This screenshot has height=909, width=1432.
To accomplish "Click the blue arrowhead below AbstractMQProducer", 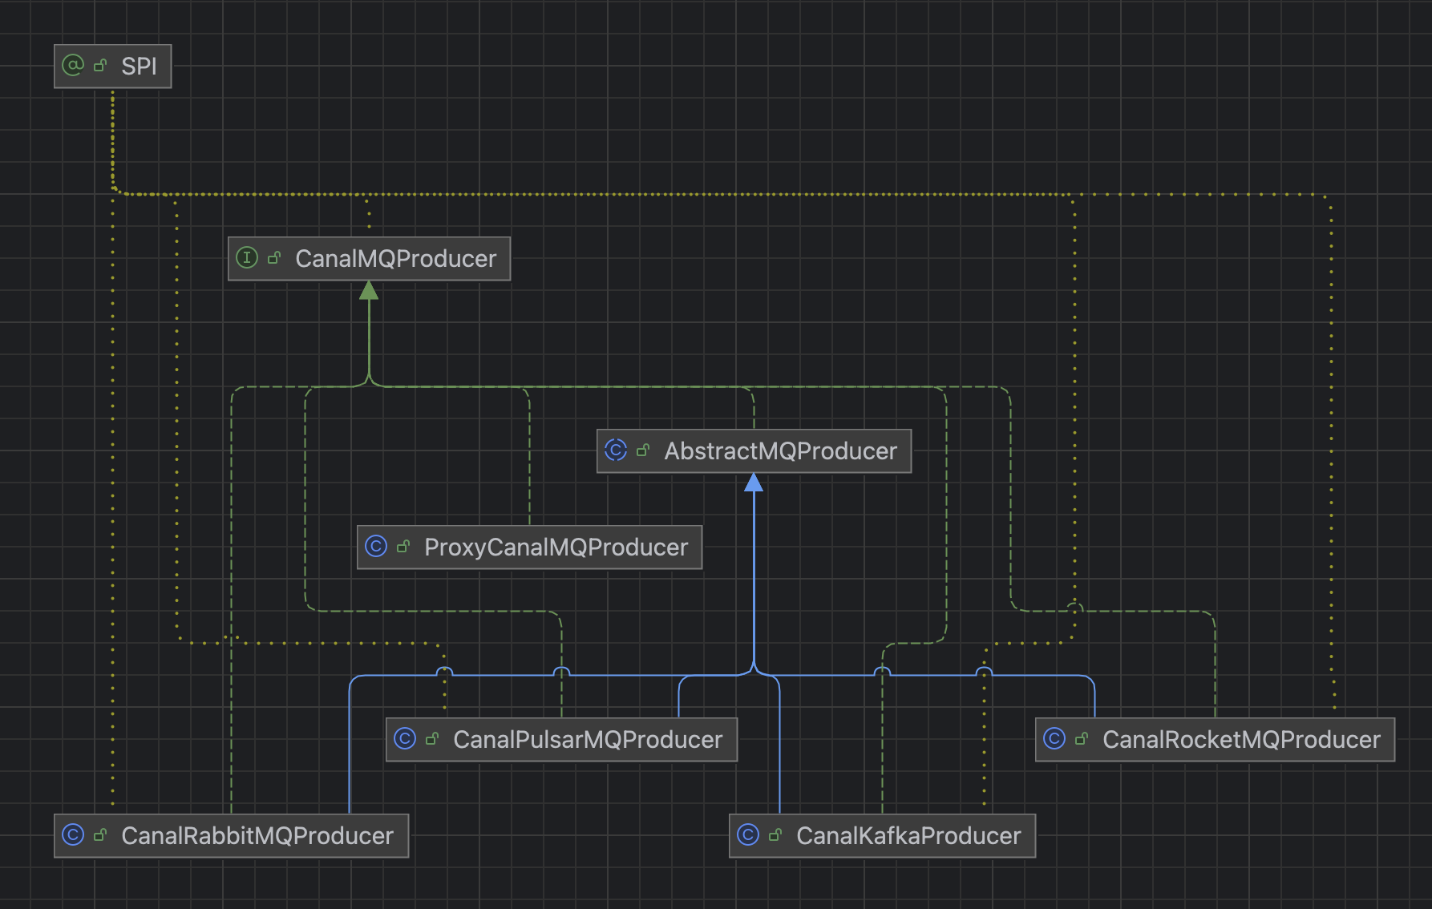I will click(x=754, y=483).
